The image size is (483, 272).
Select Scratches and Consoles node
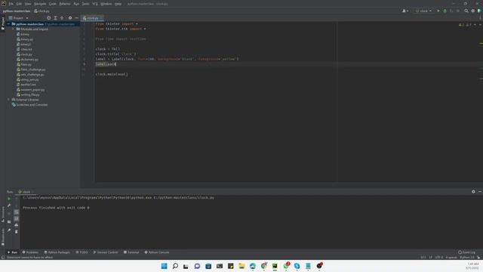(30, 105)
